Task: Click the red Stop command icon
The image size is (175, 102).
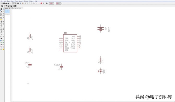Action: 41,3
